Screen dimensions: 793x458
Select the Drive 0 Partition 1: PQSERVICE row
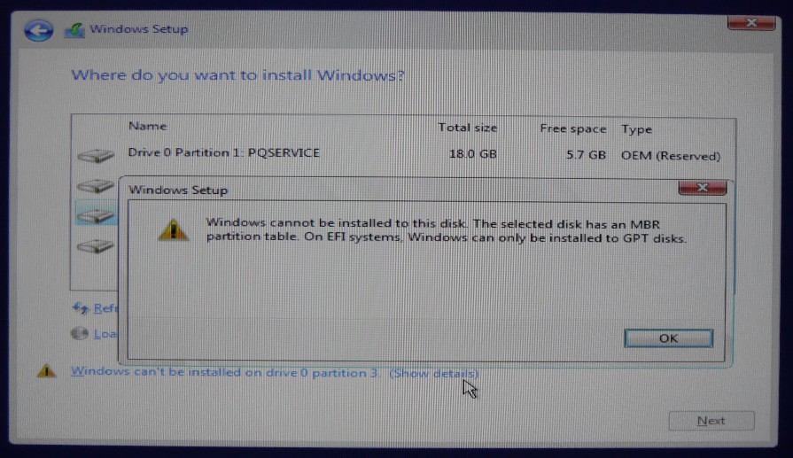403,154
